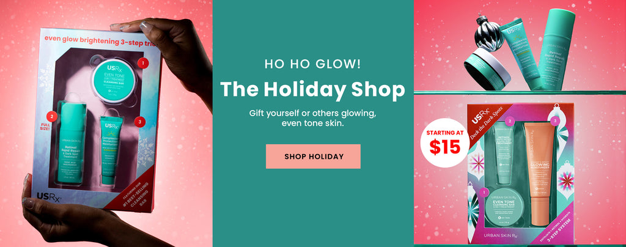Click the Starting at $15 circle
This screenshot has height=247, width=626.
445,142
